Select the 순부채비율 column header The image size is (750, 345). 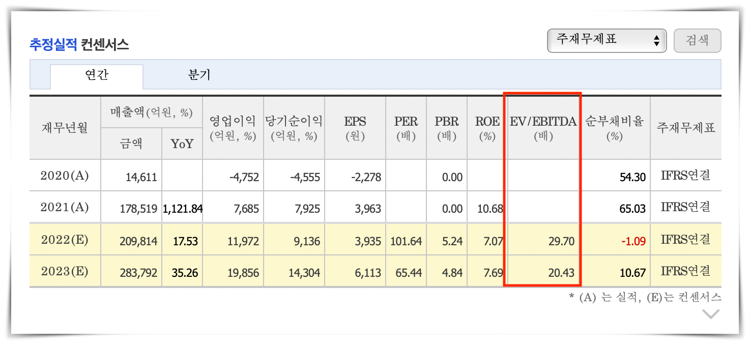(x=614, y=128)
